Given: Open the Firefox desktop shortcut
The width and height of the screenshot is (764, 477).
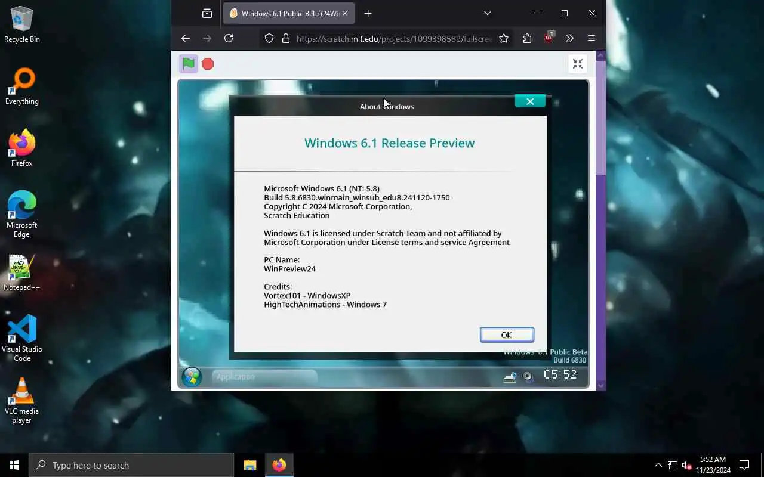Looking at the screenshot, I should [22, 148].
